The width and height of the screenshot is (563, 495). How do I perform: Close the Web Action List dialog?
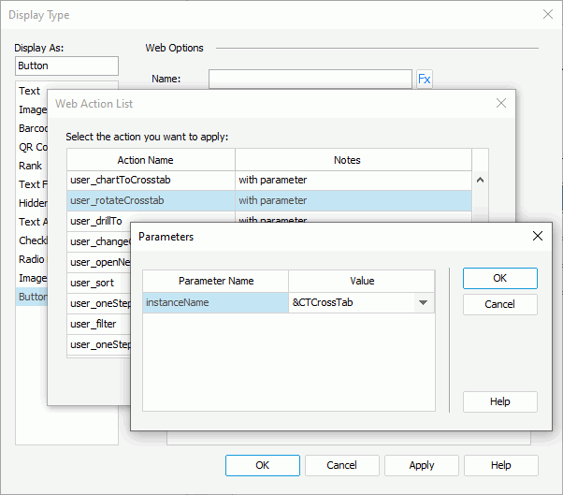(x=501, y=103)
